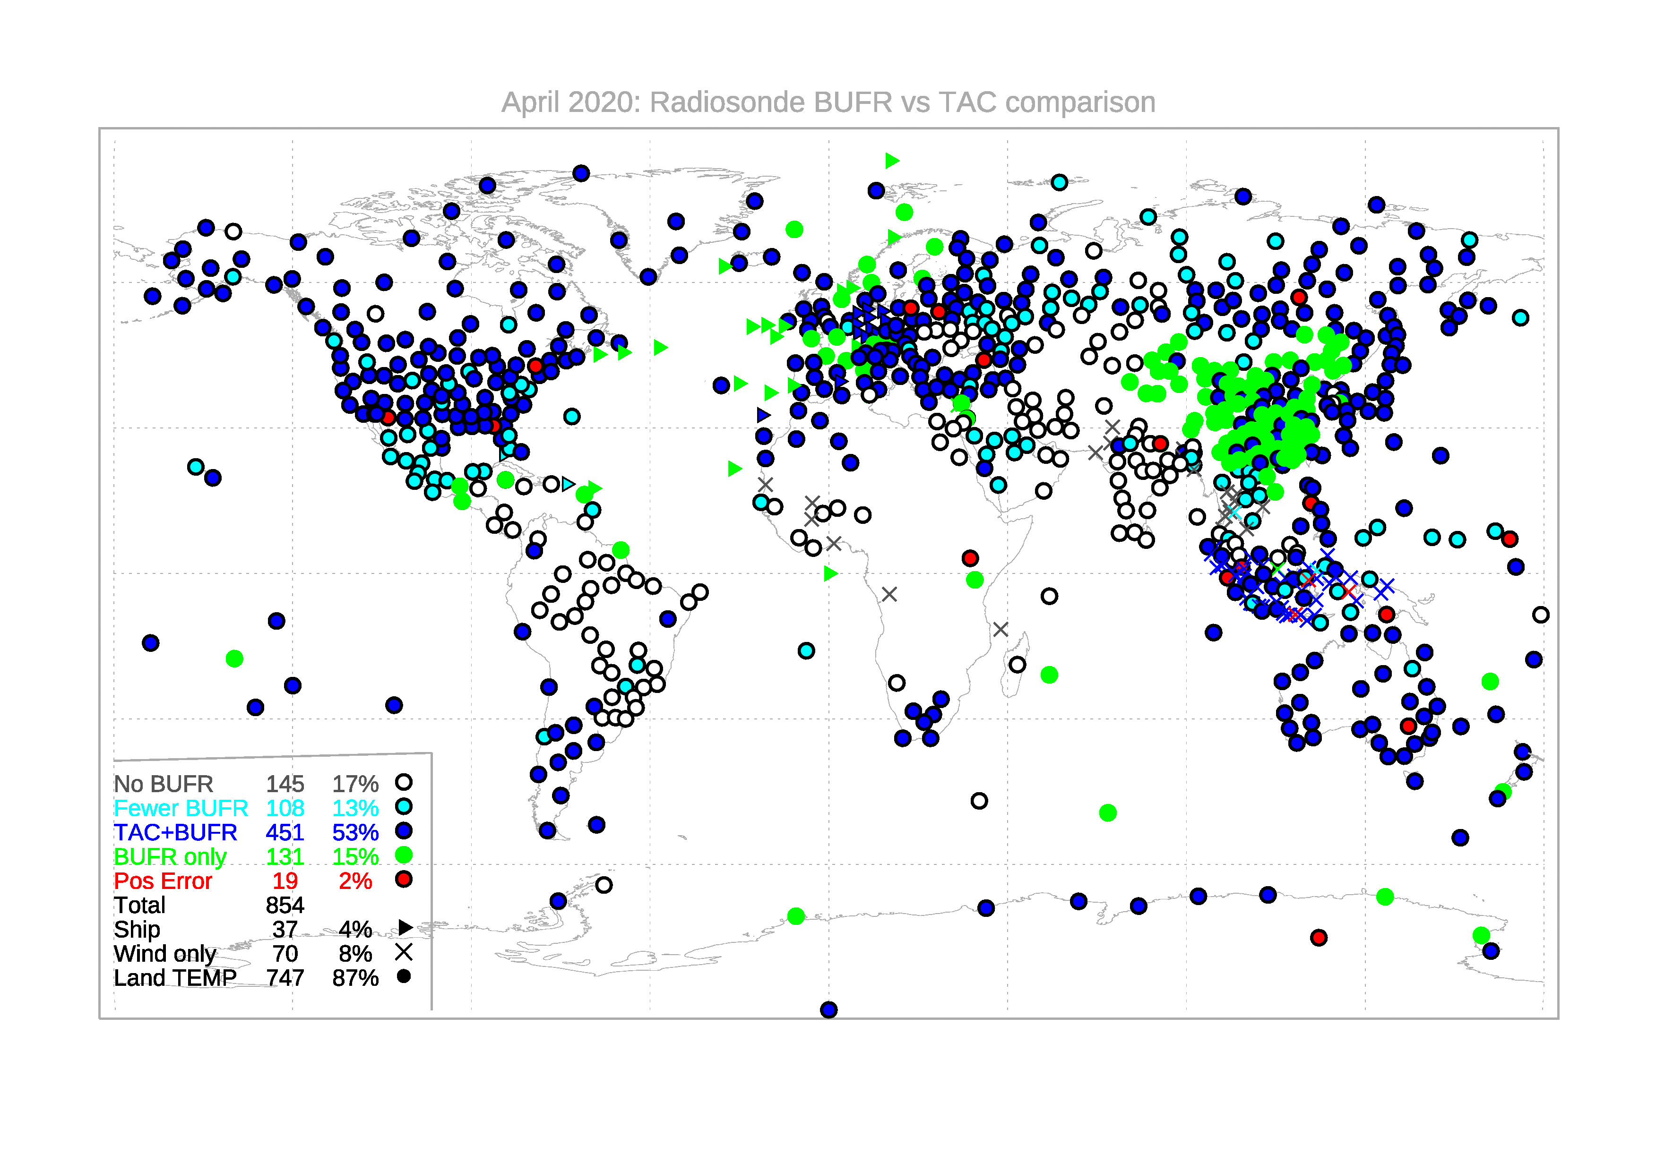Click the 'No BUFR' legend label
This screenshot has height=1171, width=1656.
(164, 784)
